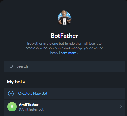Image resolution: width=127 pixels, height=116 pixels.
Task: Click the My bots section heading
Action: click(x=16, y=82)
